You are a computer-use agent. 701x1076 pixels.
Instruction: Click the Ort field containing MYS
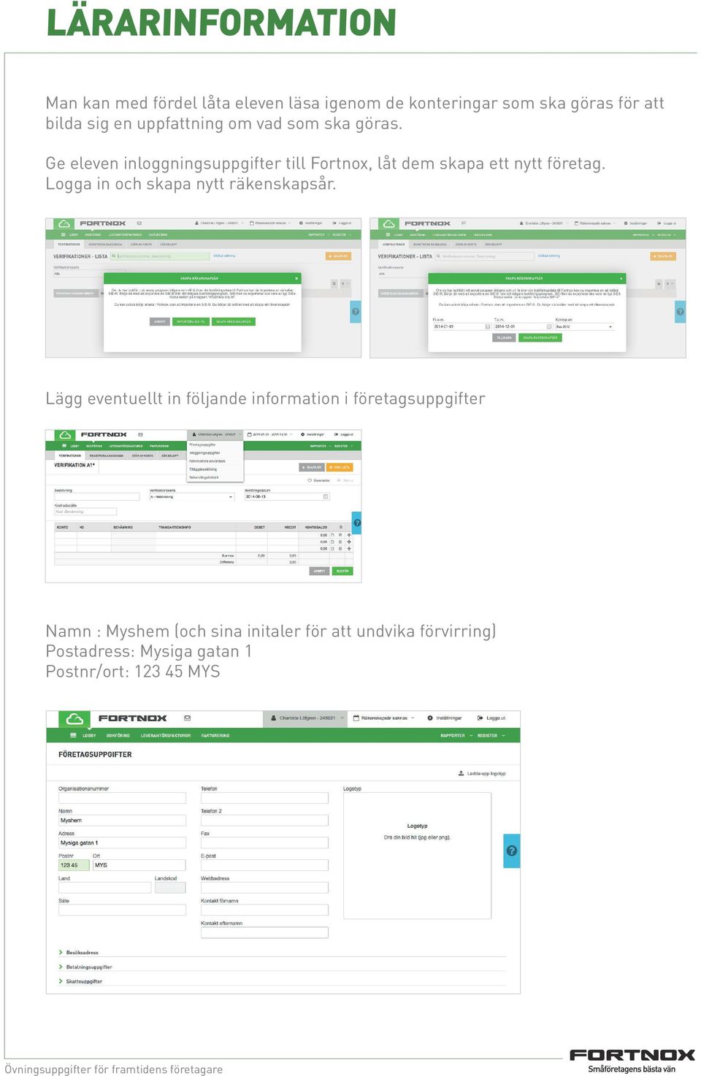pyautogui.click(x=139, y=865)
